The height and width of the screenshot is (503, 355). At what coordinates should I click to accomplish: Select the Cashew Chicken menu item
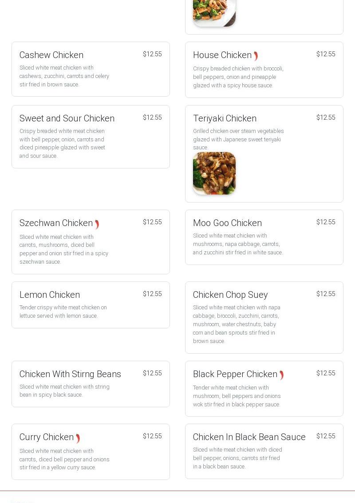click(51, 55)
